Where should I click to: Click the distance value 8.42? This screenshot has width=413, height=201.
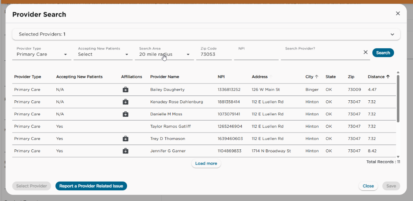click(x=372, y=151)
